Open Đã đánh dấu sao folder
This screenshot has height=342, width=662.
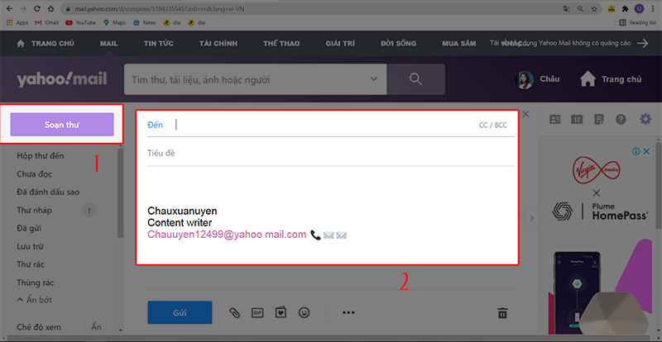click(48, 192)
